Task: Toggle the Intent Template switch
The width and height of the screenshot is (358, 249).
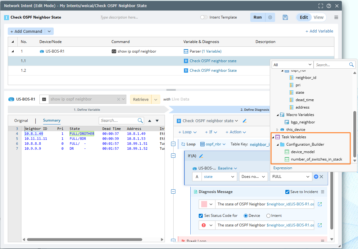Action: (x=204, y=17)
